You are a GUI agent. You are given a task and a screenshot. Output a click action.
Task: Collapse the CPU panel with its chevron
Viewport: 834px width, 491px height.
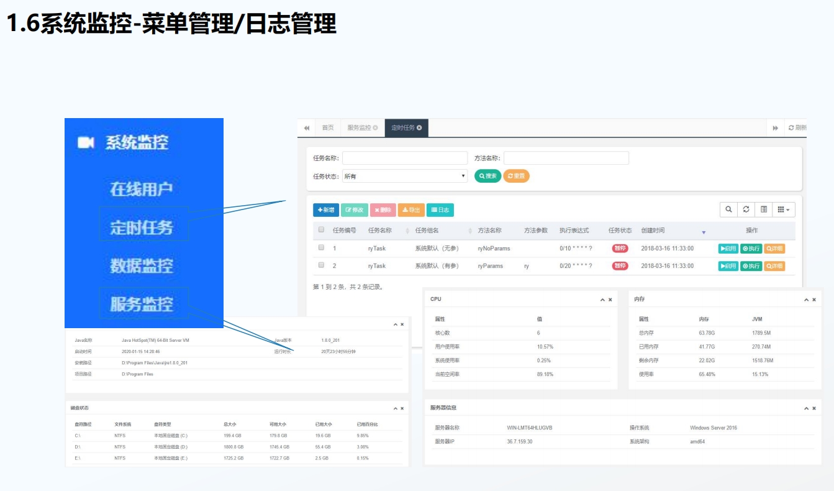602,300
